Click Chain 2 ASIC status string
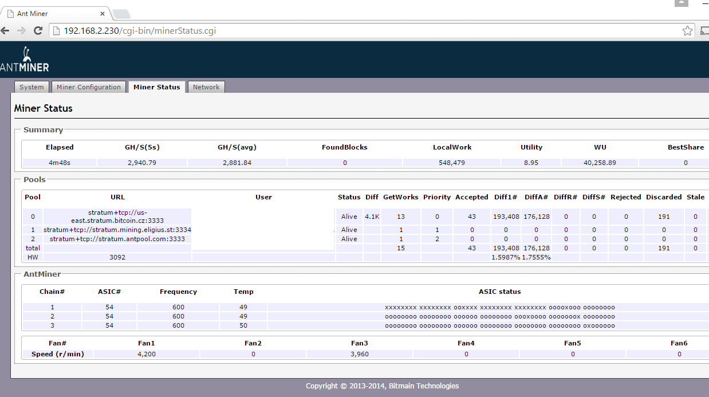The width and height of the screenshot is (709, 397). point(499,316)
